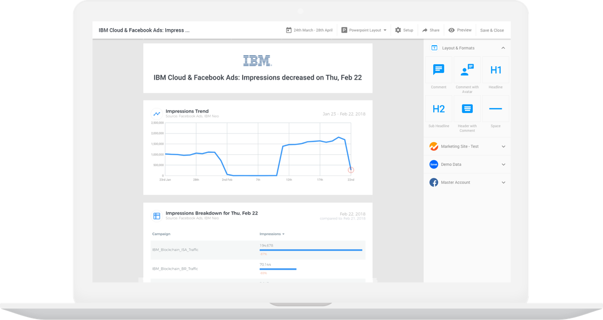The image size is (603, 320).
Task: Click the IBM_Blockchain_ISA_Traffic campaign row
Action: 258,250
